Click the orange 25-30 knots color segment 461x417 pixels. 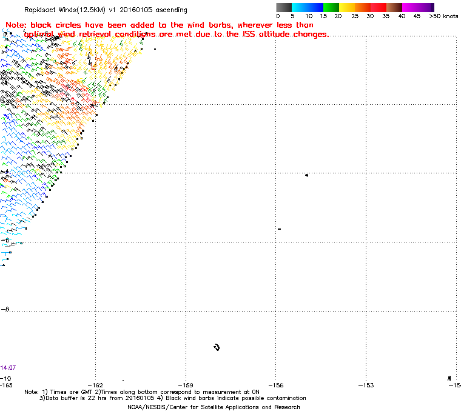[363, 7]
